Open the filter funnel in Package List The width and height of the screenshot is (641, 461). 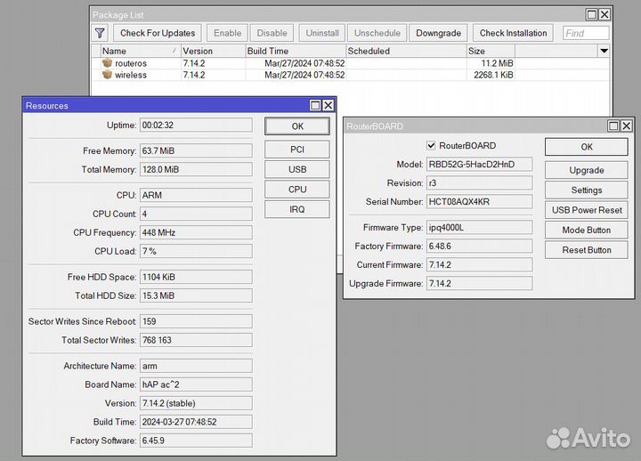point(100,33)
